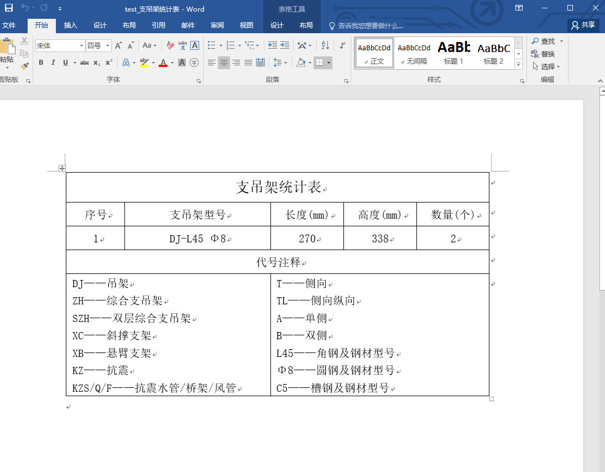Switch to the 插入 ribbon tab
Image resolution: width=605 pixels, height=472 pixels.
[71, 25]
